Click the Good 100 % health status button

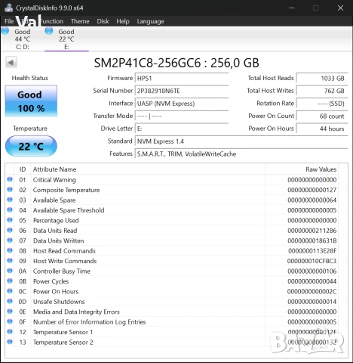31,101
